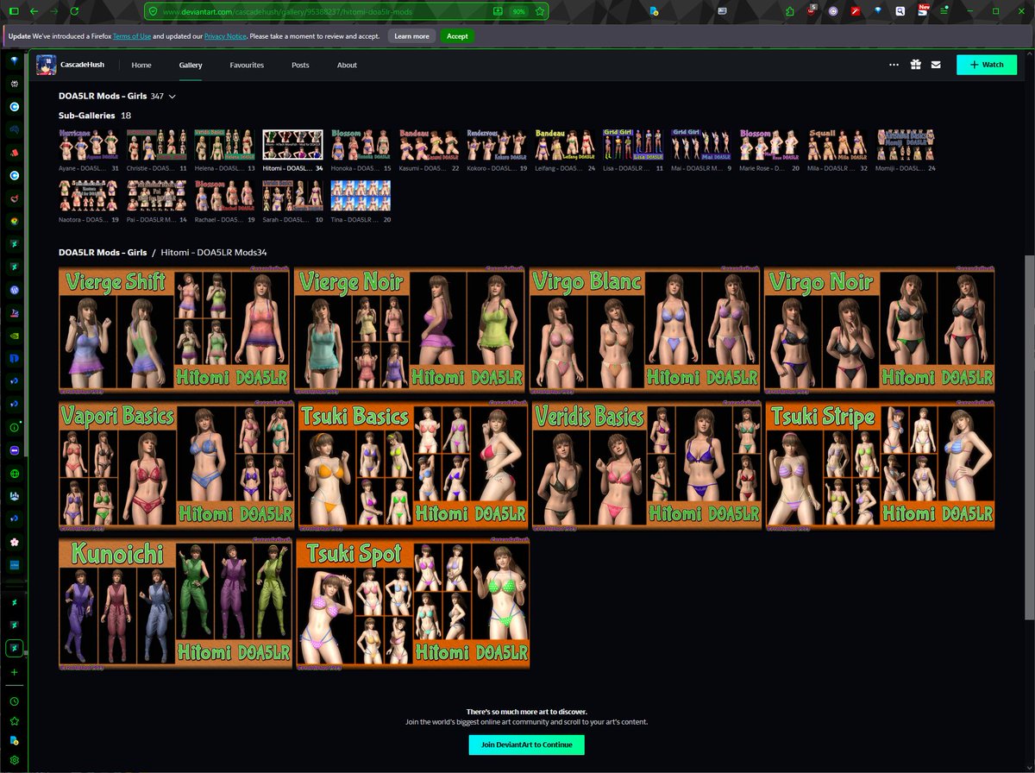1035x773 pixels.
Task: Open the Naotora sub-gallery thumbnail
Action: coord(89,196)
